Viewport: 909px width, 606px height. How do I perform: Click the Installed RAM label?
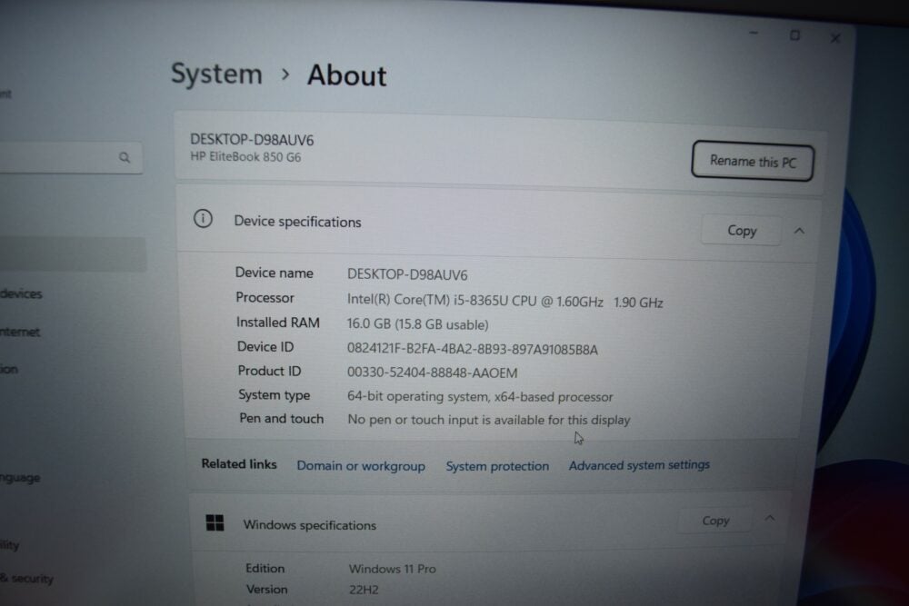coord(277,323)
